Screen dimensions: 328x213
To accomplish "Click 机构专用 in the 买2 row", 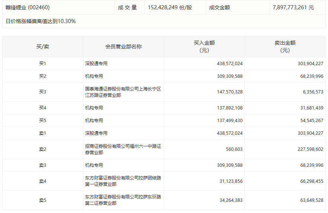I will tap(94, 76).
